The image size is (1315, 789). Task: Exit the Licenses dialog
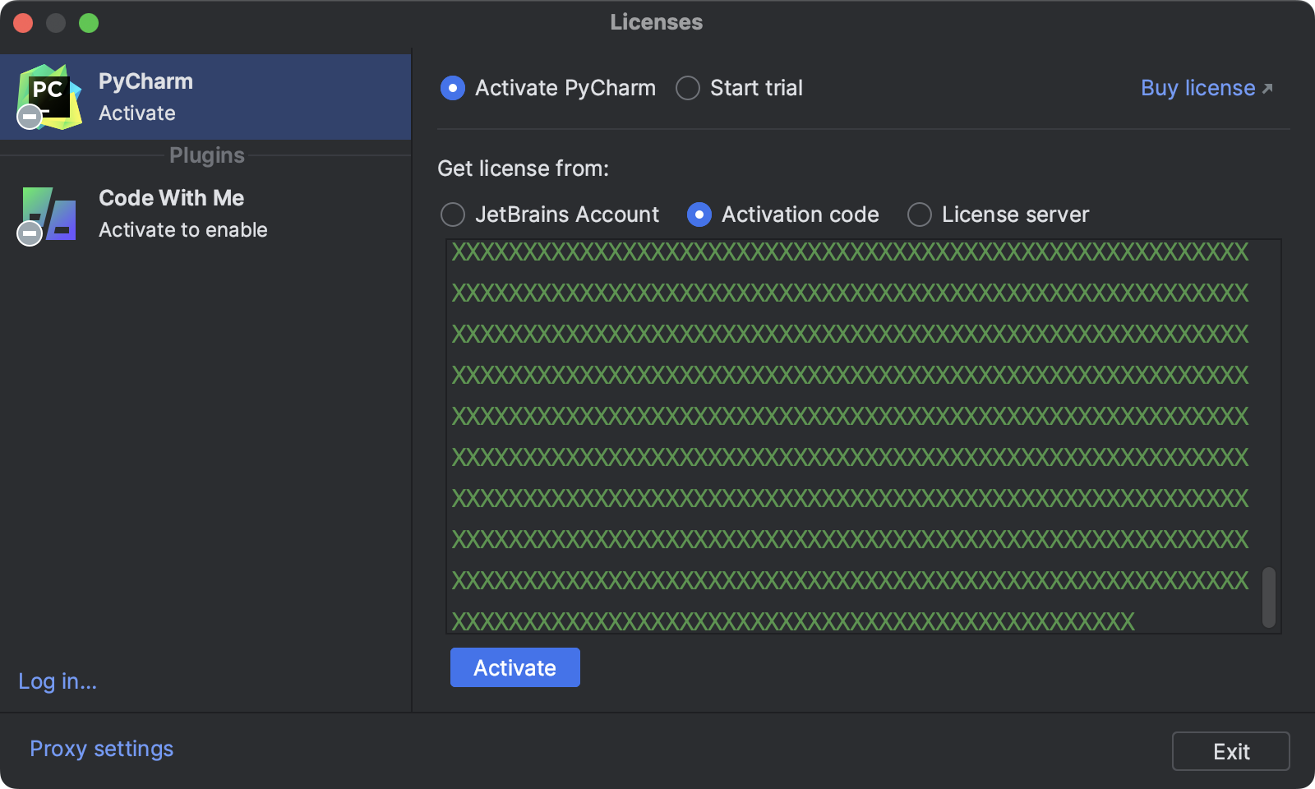pyautogui.click(x=1230, y=750)
